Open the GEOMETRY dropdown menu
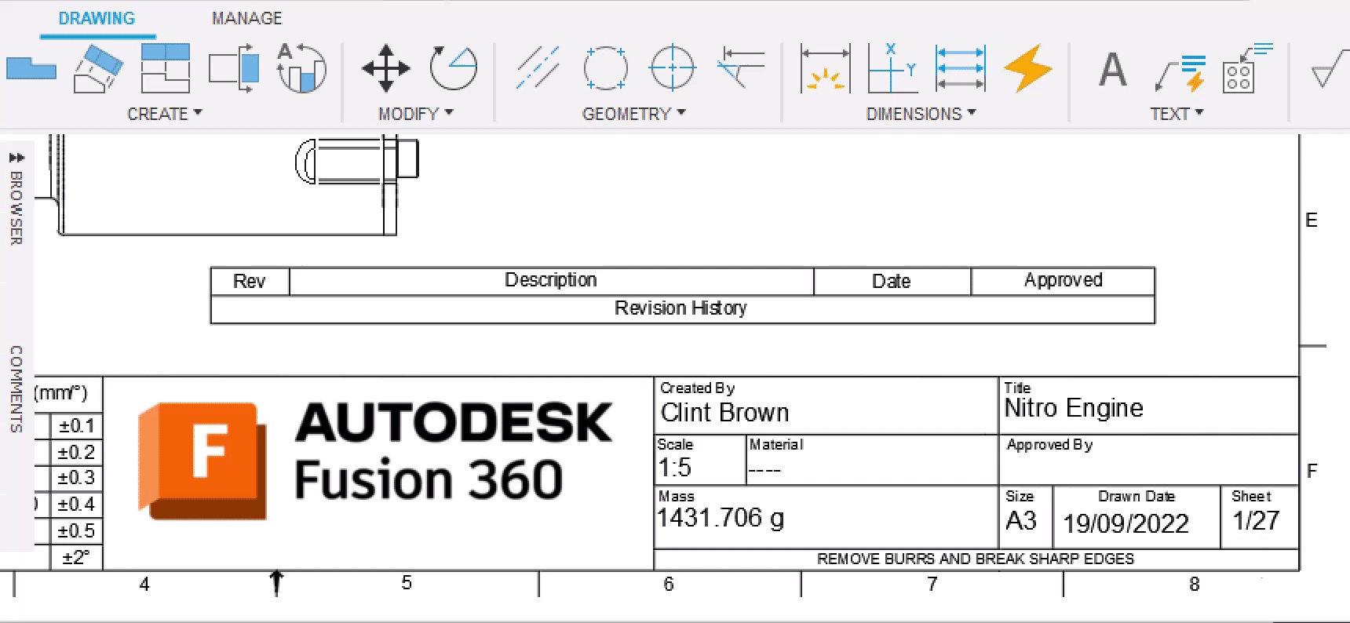1350x623 pixels. [634, 114]
